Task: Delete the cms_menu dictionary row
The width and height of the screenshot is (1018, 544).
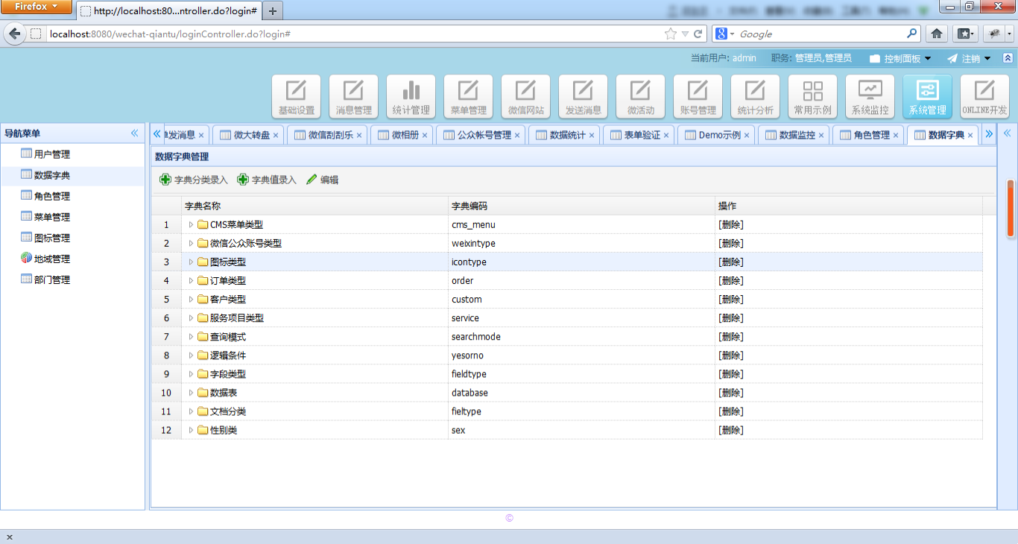Action: pos(730,224)
